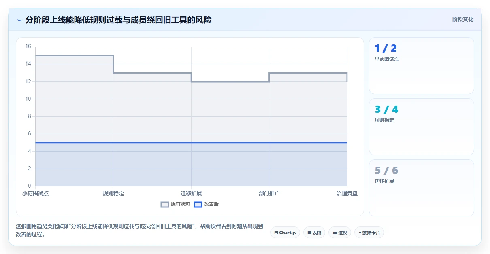This screenshot has width=490, height=254.
Task: Select the Chart.js tag
Action: click(285, 233)
